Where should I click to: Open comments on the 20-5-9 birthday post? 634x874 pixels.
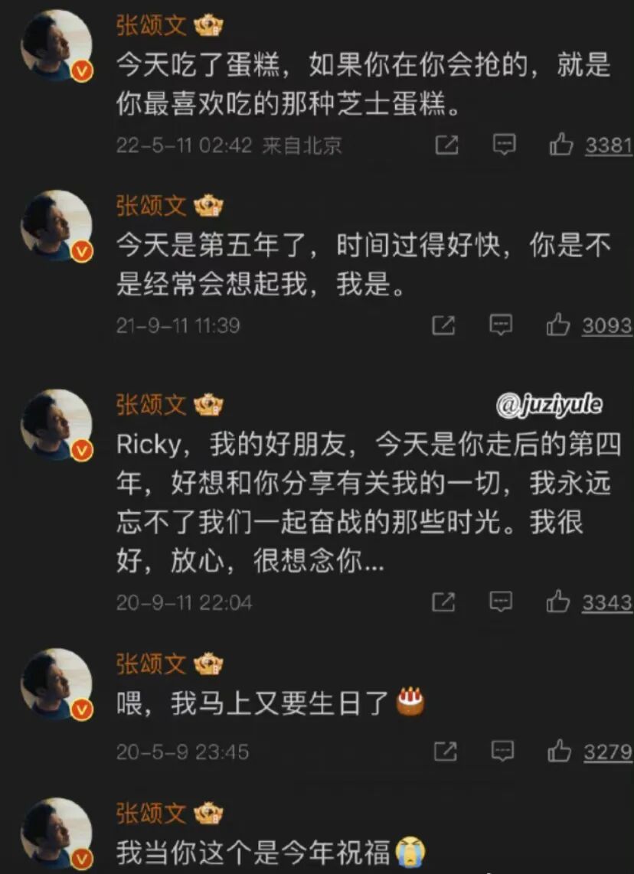click(502, 752)
